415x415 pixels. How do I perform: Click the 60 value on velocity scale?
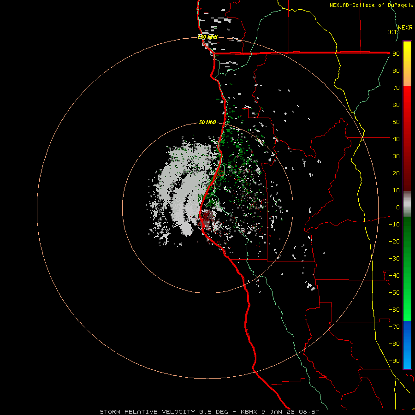coord(396,105)
